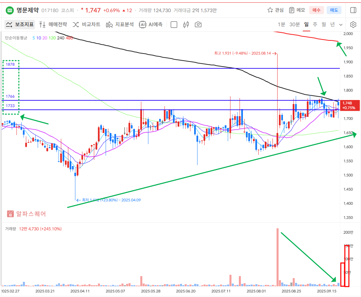Toggle the right side panel icon
Image resolution: width=361 pixels, height=297 pixels.
tap(353, 10)
